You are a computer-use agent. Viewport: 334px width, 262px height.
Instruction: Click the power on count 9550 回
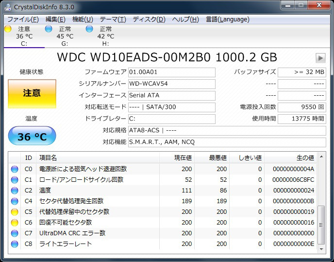pos(302,107)
